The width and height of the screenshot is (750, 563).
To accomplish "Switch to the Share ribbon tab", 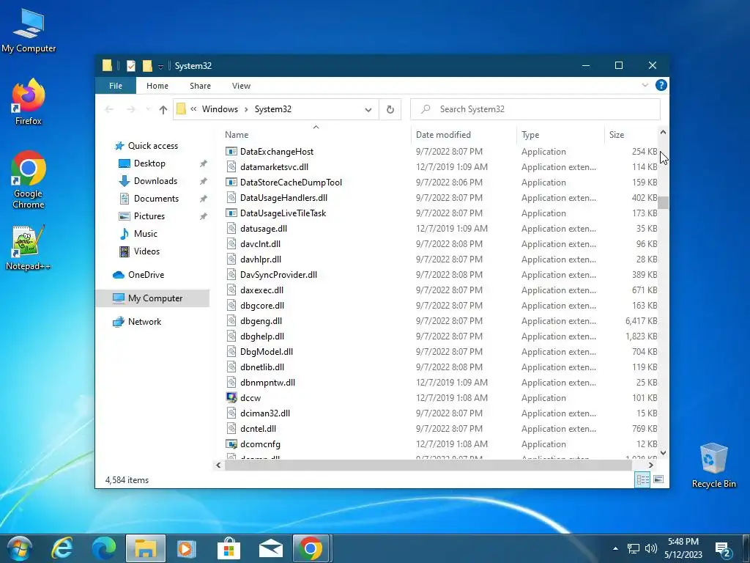I will [200, 86].
